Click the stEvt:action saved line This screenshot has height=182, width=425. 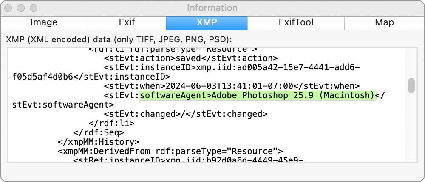pyautogui.click(x=191, y=58)
